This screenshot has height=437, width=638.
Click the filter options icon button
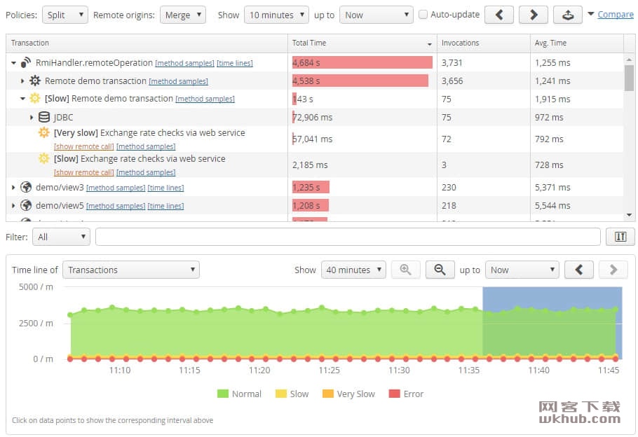coord(620,237)
